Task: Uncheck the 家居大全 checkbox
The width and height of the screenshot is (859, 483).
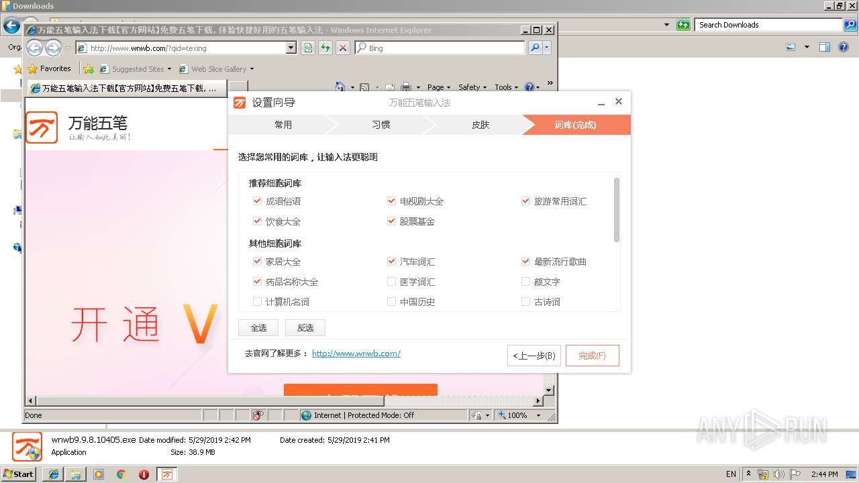Action: (x=257, y=261)
